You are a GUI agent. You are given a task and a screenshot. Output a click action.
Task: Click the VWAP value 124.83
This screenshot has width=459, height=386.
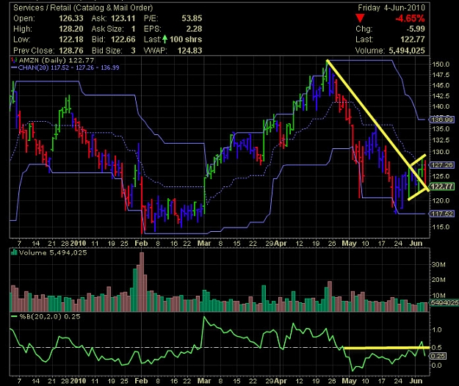(x=189, y=51)
